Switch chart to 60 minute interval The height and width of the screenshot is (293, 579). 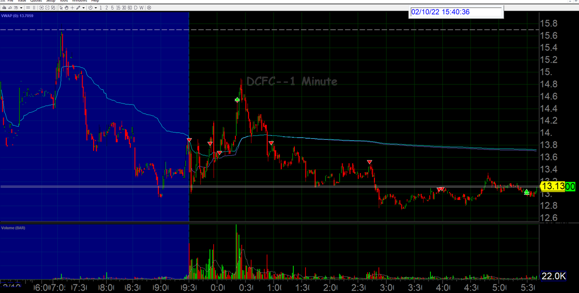[x=130, y=8]
